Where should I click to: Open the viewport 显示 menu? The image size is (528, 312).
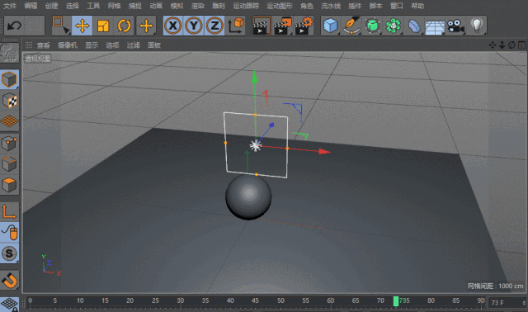click(x=92, y=45)
